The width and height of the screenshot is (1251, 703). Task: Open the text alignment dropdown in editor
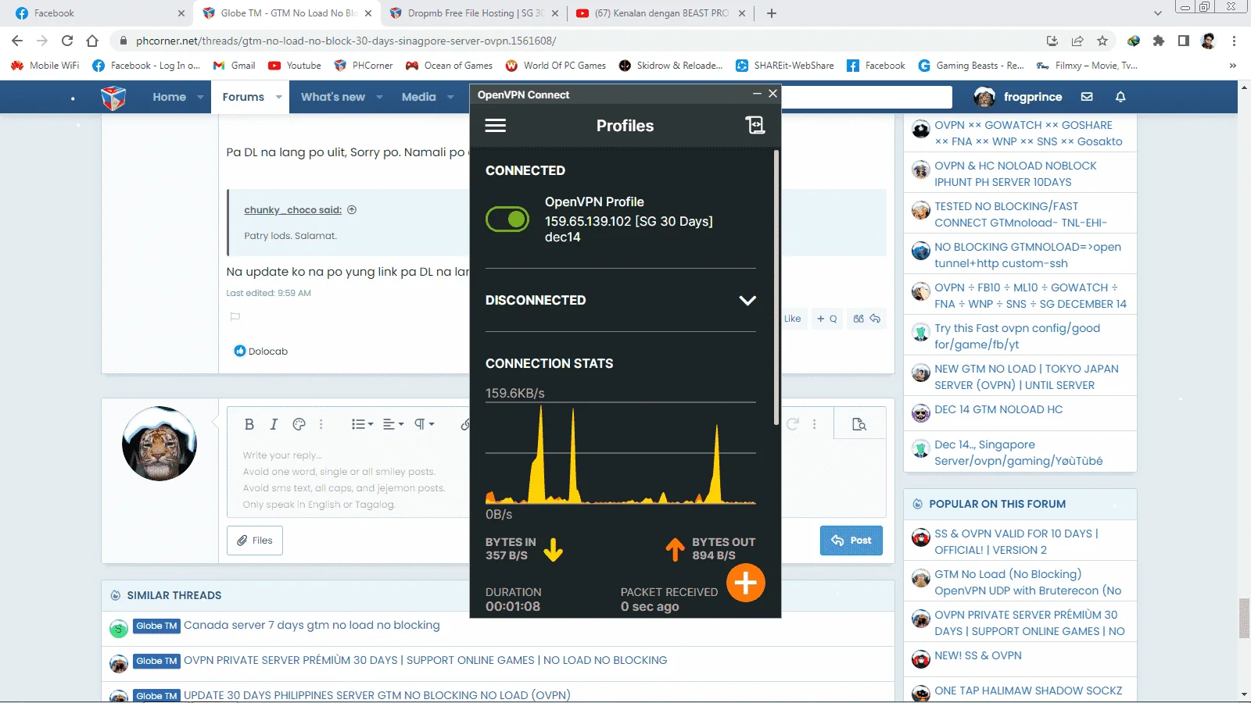[x=393, y=424]
